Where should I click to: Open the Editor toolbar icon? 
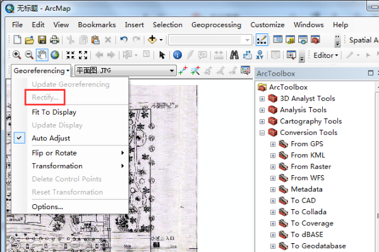tap(262, 40)
